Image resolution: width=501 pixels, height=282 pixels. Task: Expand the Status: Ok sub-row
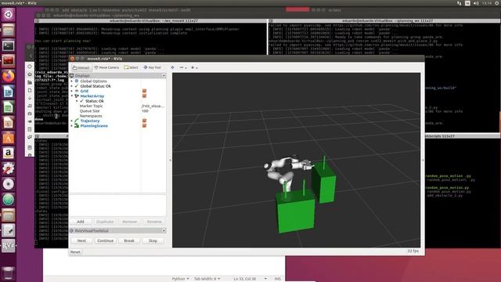click(77, 101)
